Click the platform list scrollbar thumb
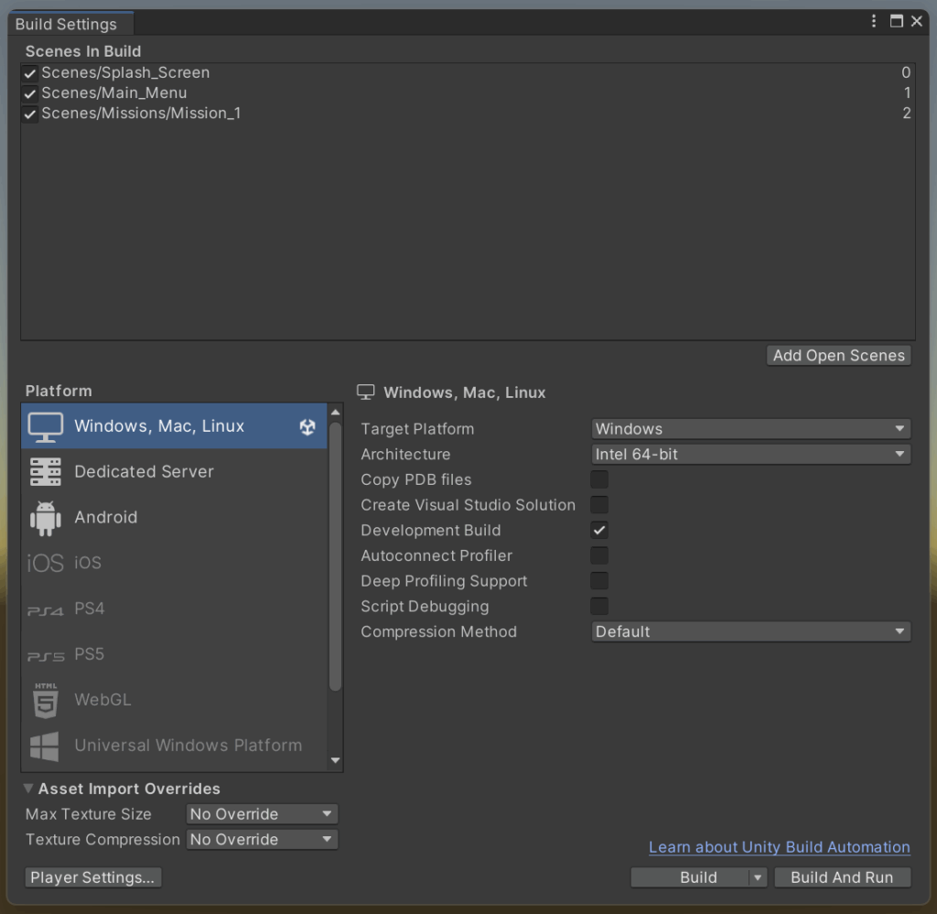937x914 pixels. pos(335,556)
